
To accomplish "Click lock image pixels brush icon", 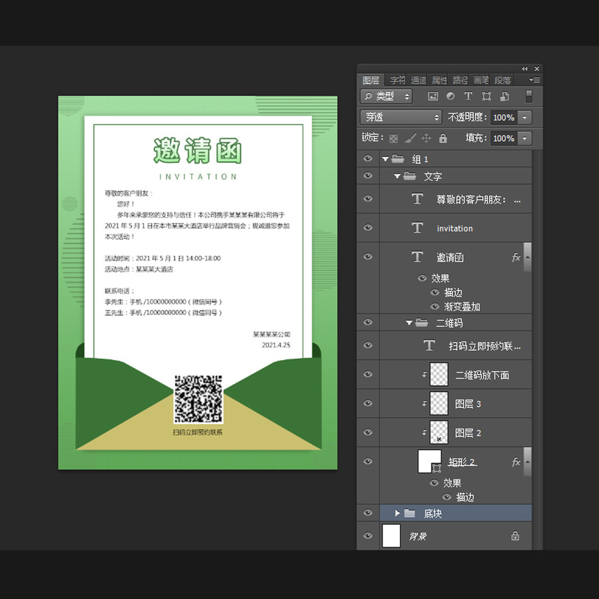I will click(410, 138).
